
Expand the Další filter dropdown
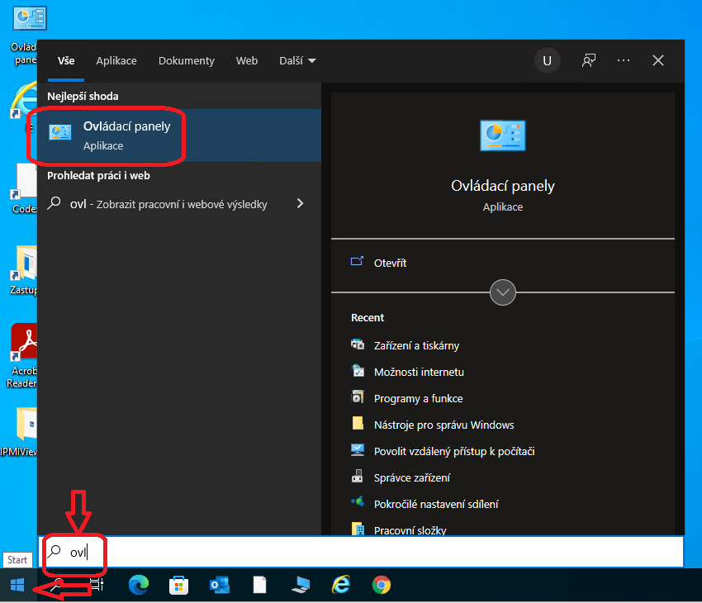coord(297,60)
